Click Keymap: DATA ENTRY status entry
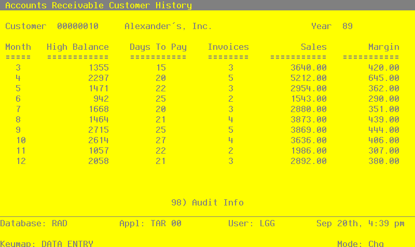 click(x=47, y=243)
